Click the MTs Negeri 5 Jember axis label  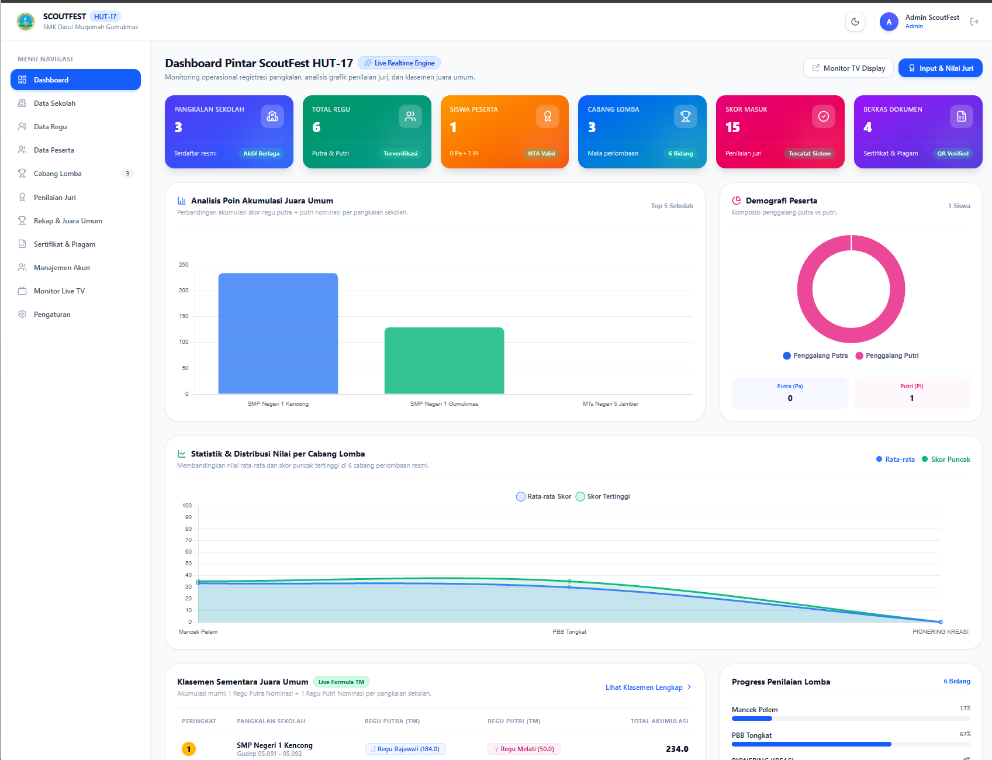(x=610, y=404)
